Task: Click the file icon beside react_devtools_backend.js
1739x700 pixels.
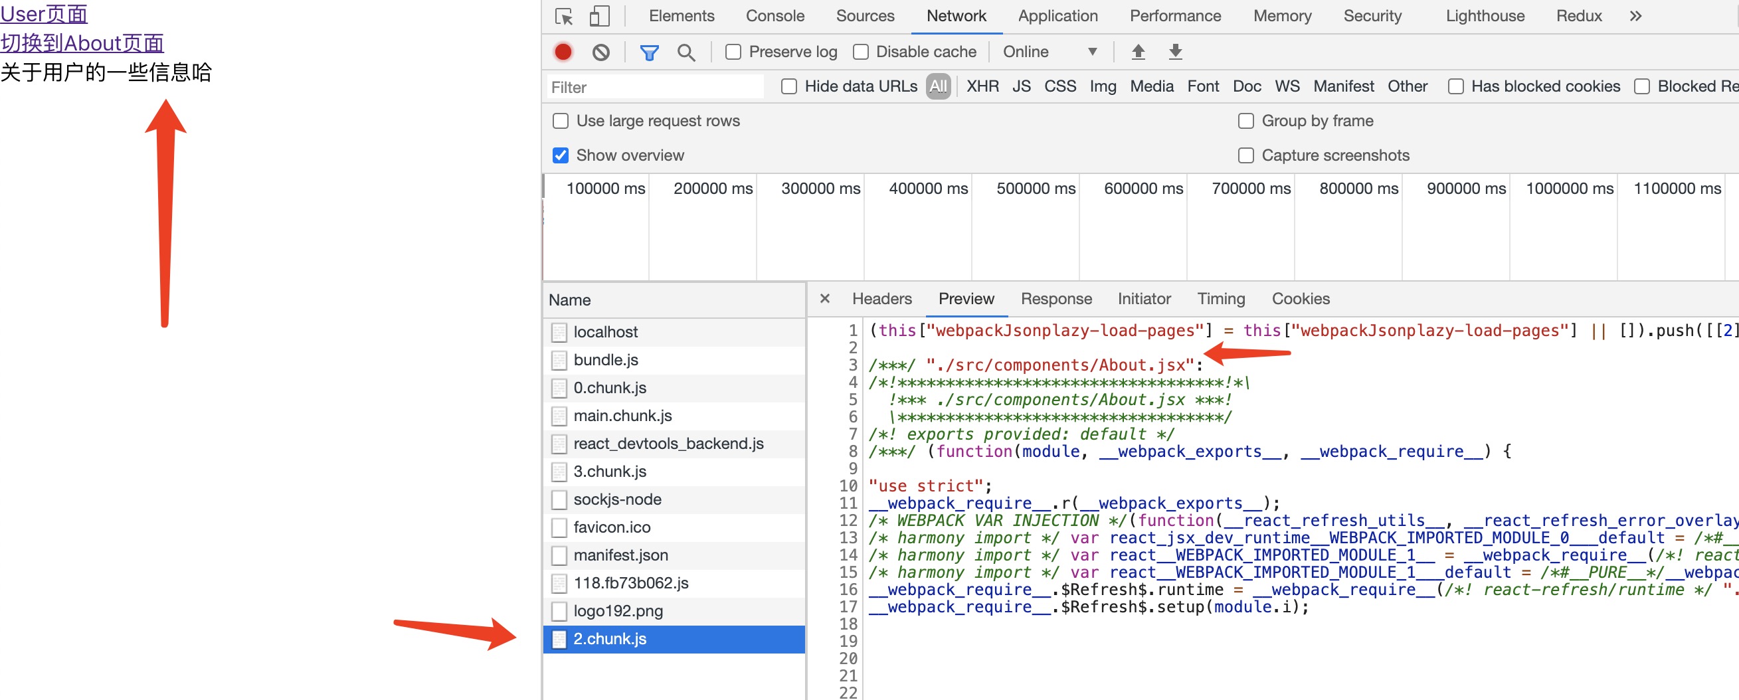Action: click(559, 444)
